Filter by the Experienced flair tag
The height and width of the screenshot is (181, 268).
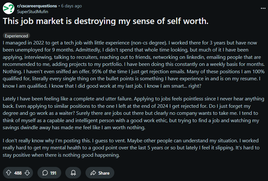pyautogui.click(x=16, y=36)
